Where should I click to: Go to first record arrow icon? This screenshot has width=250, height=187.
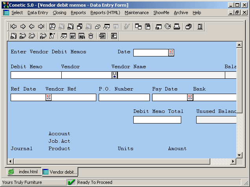[x=14, y=27]
